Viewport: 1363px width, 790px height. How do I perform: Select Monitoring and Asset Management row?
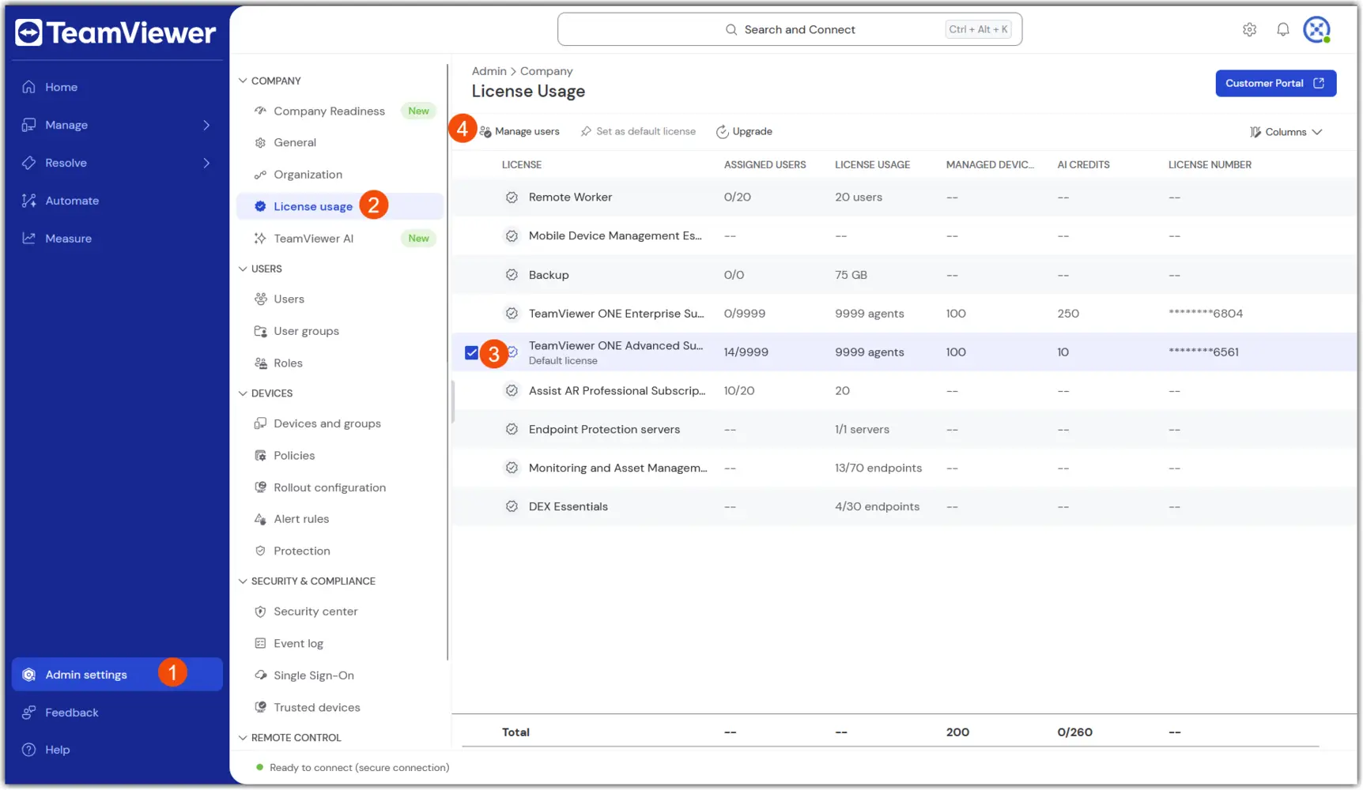[x=904, y=468]
